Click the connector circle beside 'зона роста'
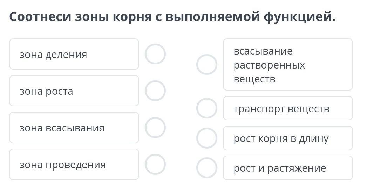367x187 pixels. pyautogui.click(x=155, y=91)
